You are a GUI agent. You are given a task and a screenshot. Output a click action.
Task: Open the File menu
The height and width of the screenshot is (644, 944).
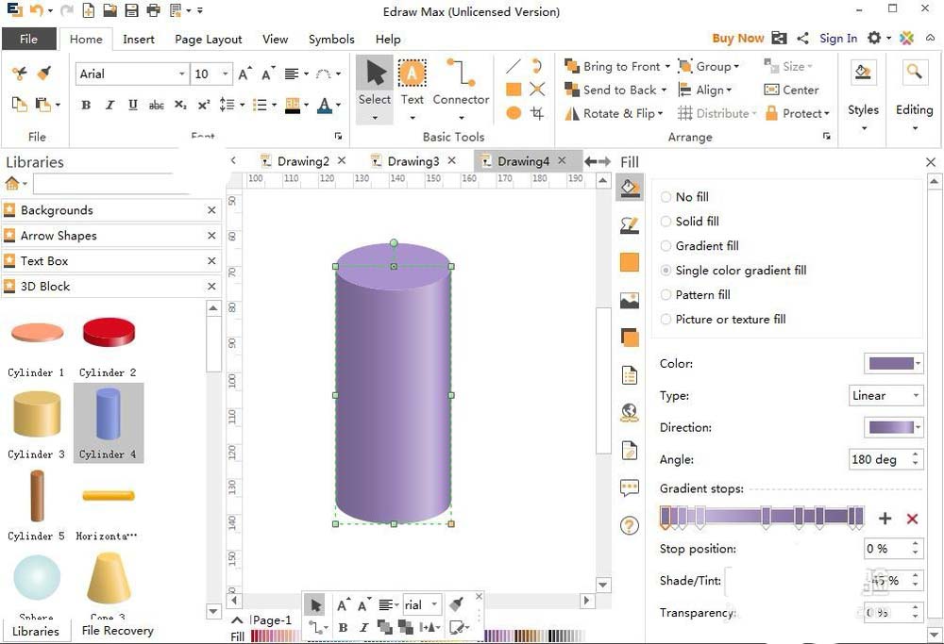tap(29, 39)
